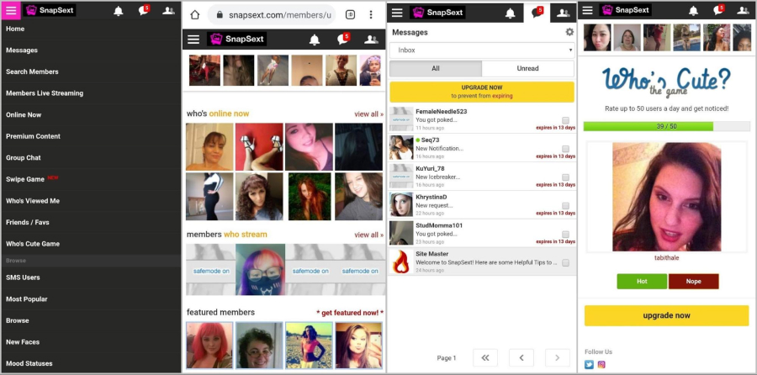This screenshot has width=757, height=375.
Task: Open message settings gear icon
Action: click(569, 32)
